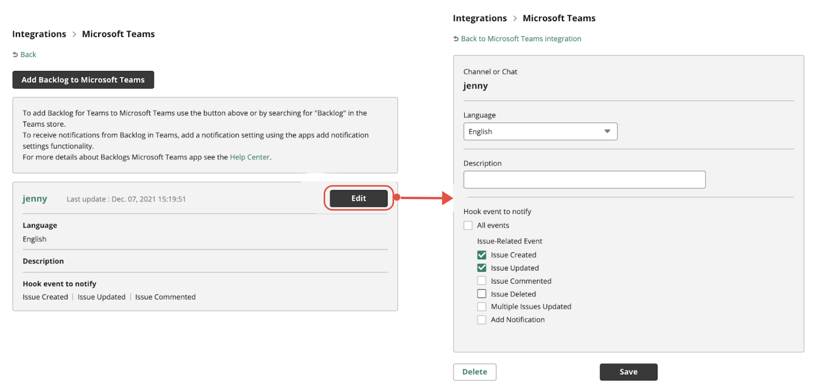Tick the Issue Deleted checkbox

[x=482, y=294]
